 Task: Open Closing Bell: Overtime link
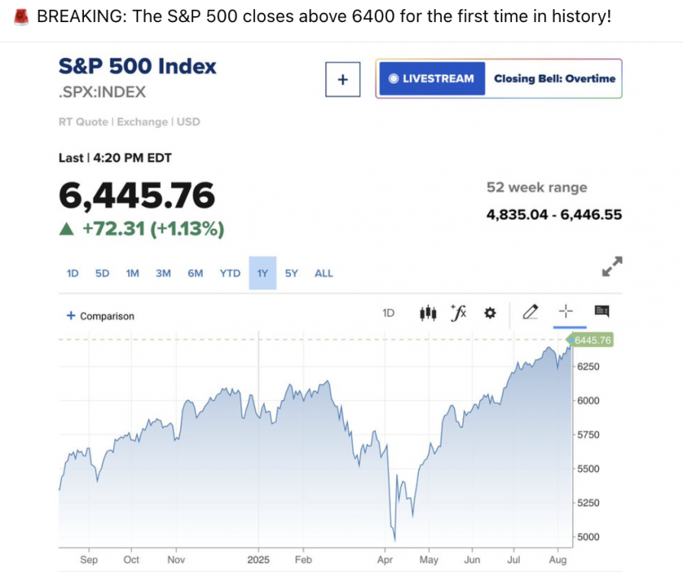(x=554, y=79)
